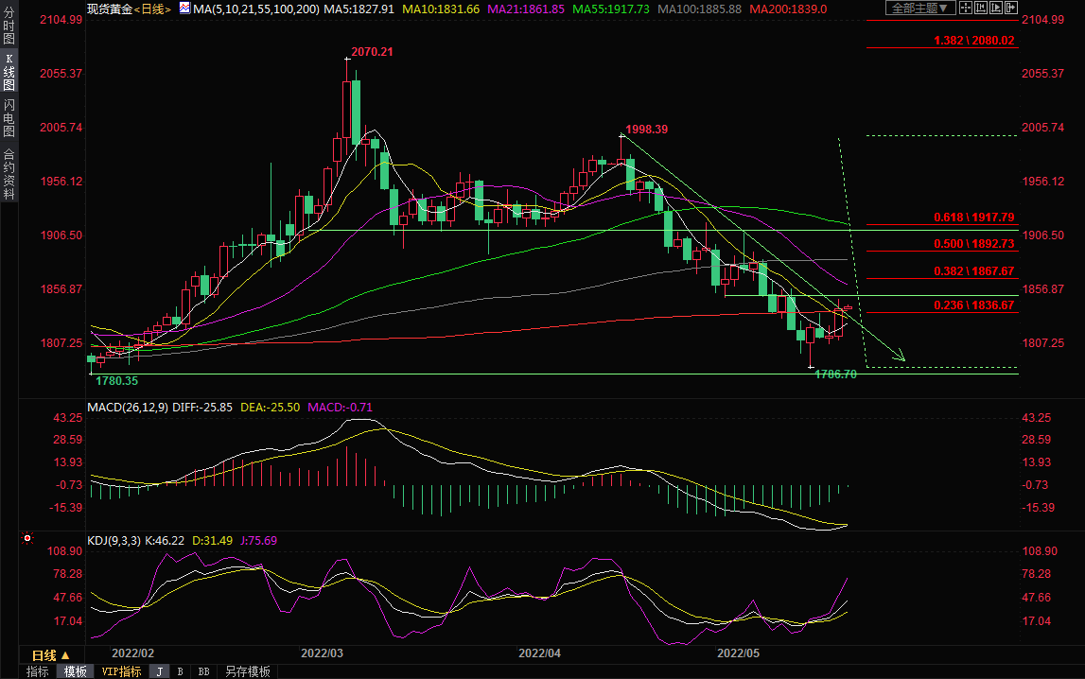Toggle the B marker button
The height and width of the screenshot is (679, 1085).
click(x=180, y=671)
